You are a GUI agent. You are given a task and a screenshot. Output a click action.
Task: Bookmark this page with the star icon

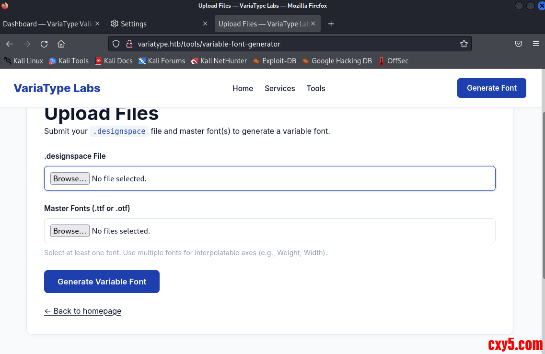(464, 44)
